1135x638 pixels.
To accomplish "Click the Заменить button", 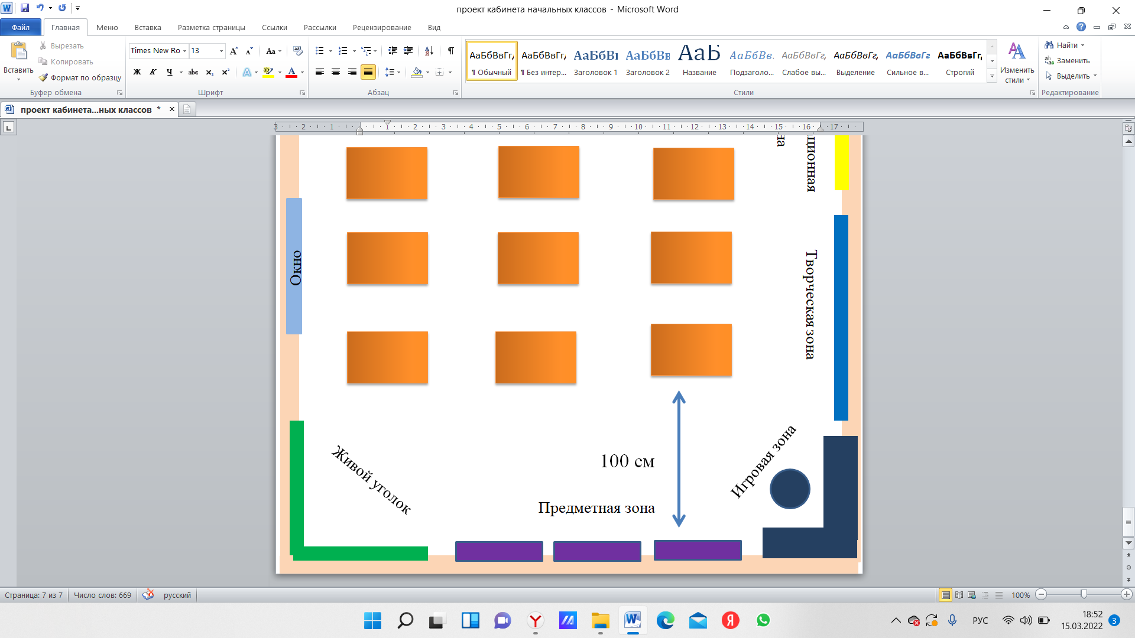I will [1068, 61].
